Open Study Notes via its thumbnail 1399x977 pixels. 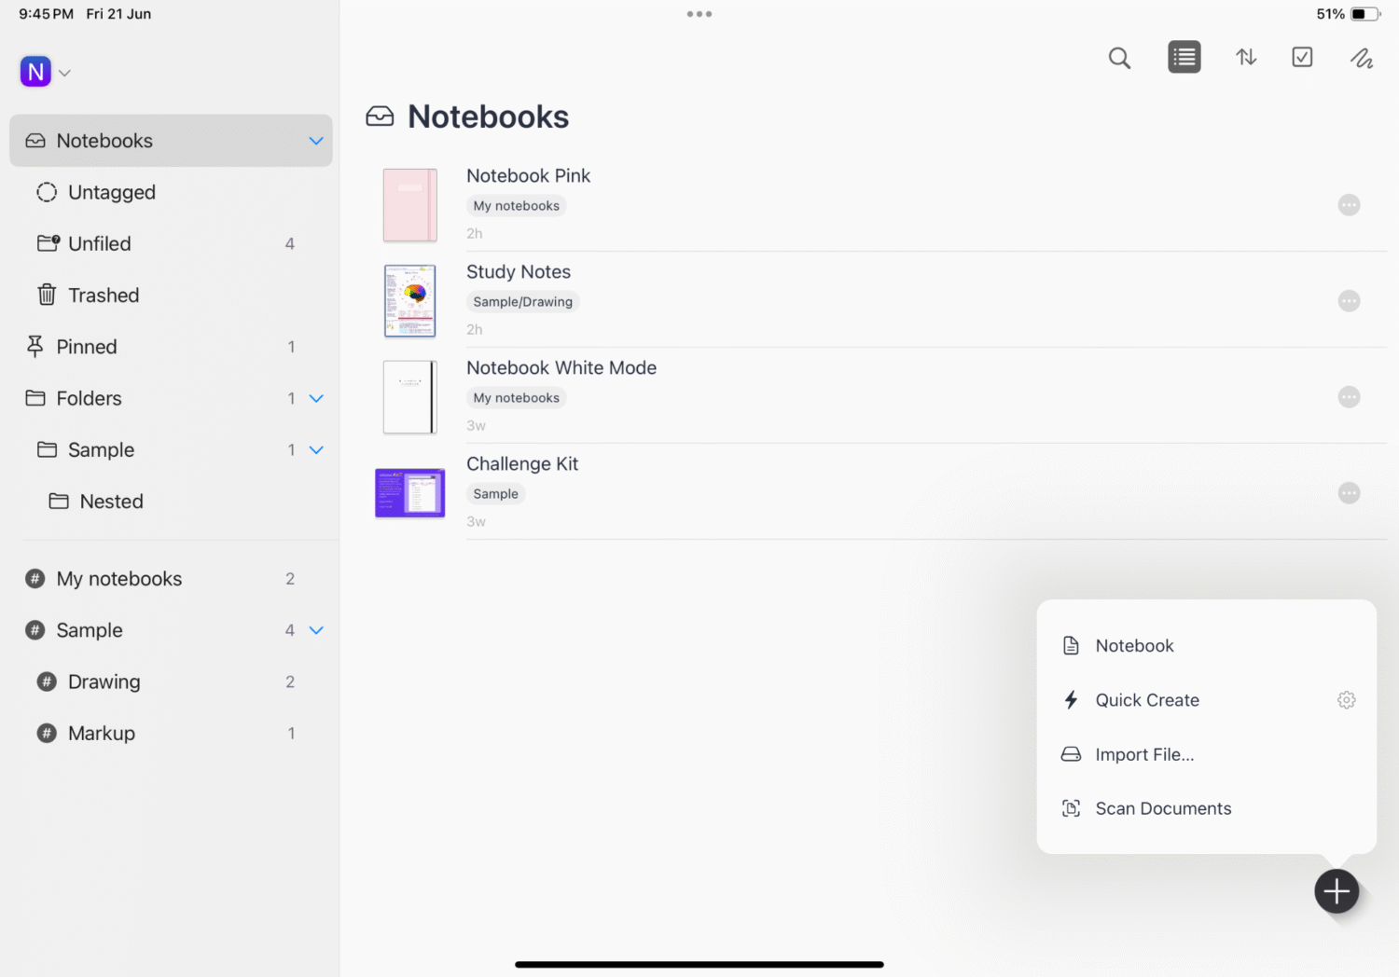click(409, 300)
